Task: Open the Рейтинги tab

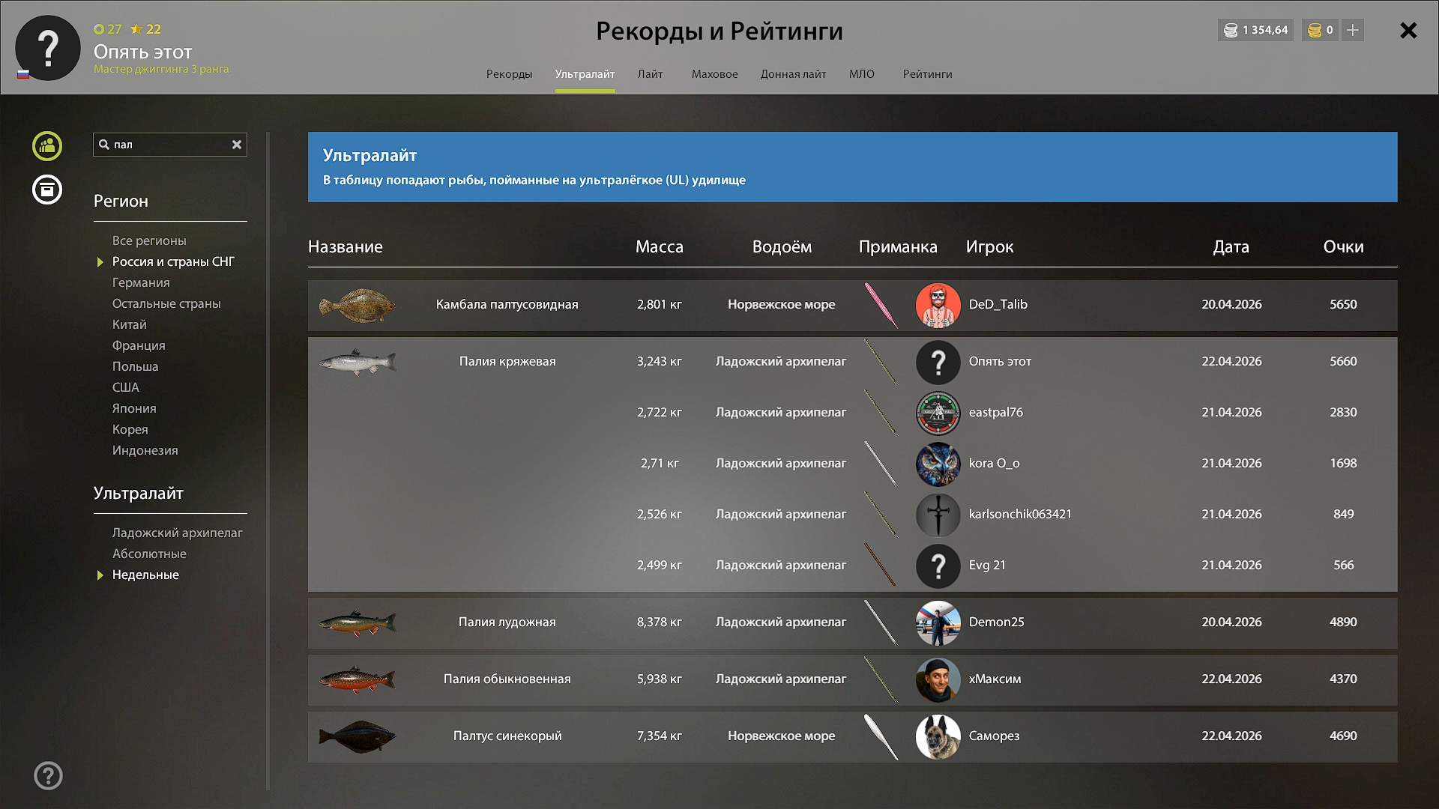Action: [927, 74]
